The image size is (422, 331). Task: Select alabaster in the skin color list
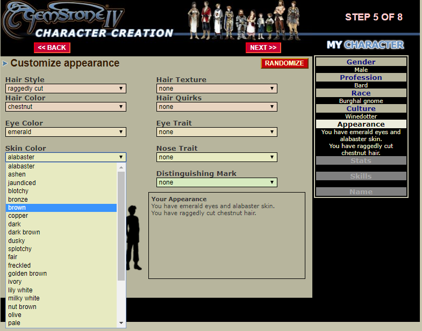pyautogui.click(x=61, y=166)
